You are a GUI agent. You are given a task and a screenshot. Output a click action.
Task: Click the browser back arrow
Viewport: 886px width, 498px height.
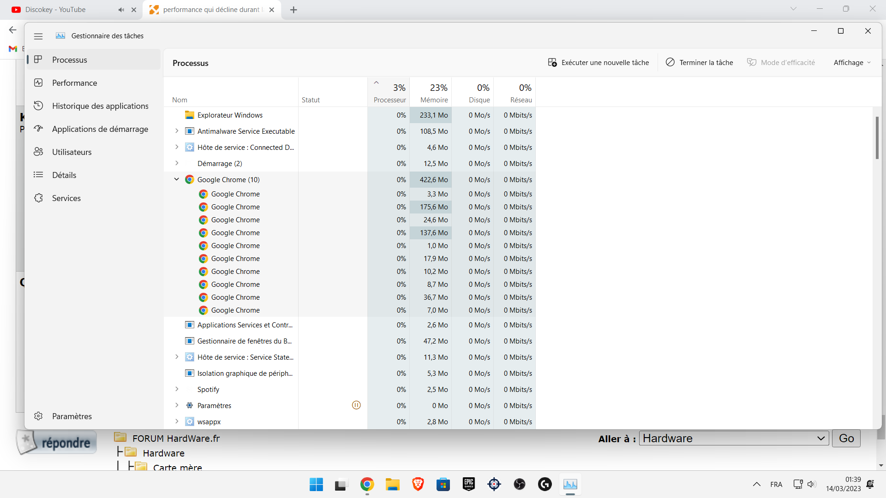[12, 30]
